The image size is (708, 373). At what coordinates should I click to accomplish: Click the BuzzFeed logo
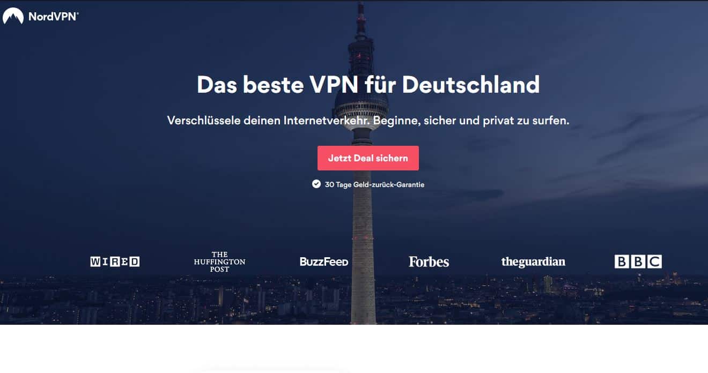(x=324, y=262)
